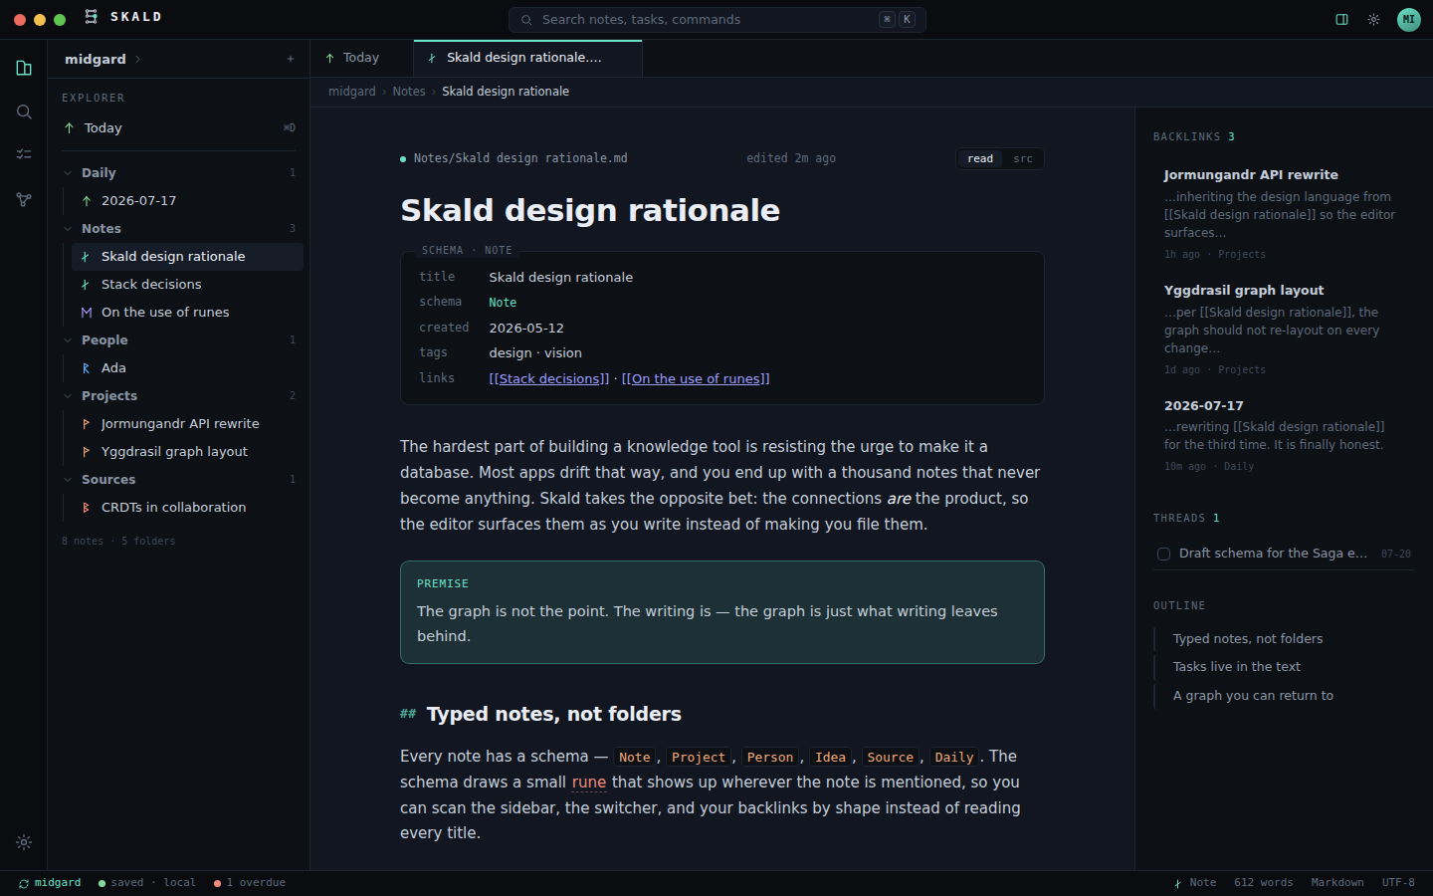Screen dimensions: 1433x896
Task: Follow the Stack decisions link
Action: tap(549, 379)
